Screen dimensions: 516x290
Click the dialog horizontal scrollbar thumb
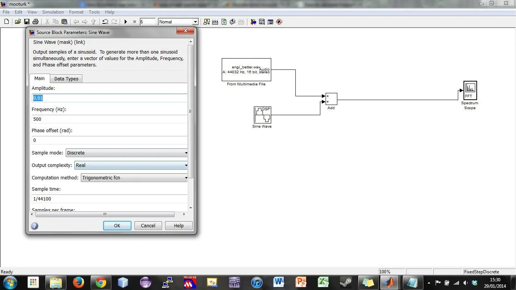pyautogui.click(x=105, y=214)
